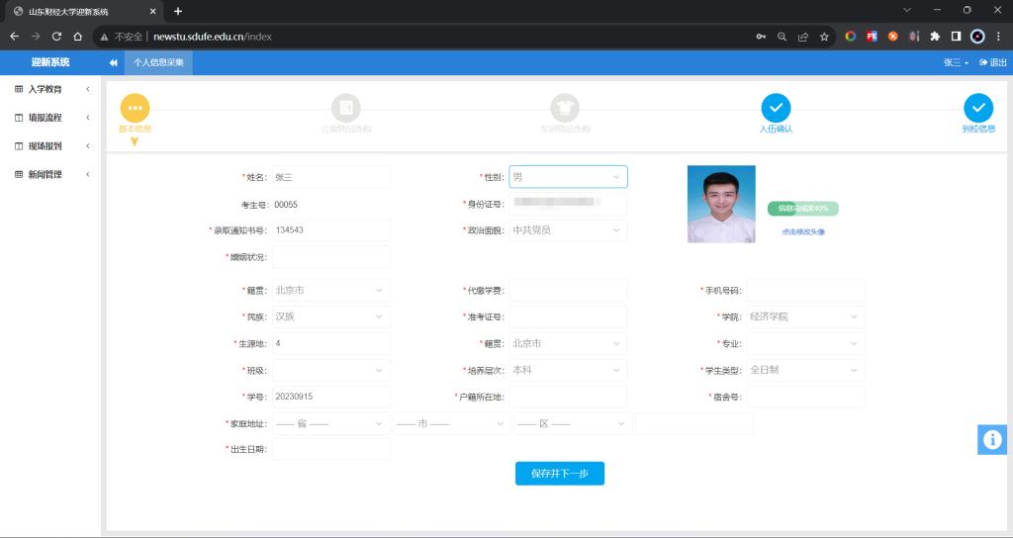Open the 性别 dropdown
Image resolution: width=1013 pixels, height=538 pixels.
pyautogui.click(x=568, y=177)
